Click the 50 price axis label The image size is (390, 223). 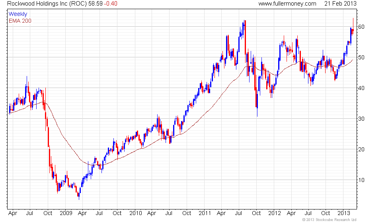tap(361, 57)
